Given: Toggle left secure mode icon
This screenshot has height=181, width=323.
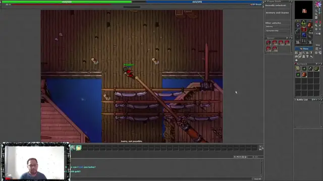Looking at the screenshot, I should 316,29.
